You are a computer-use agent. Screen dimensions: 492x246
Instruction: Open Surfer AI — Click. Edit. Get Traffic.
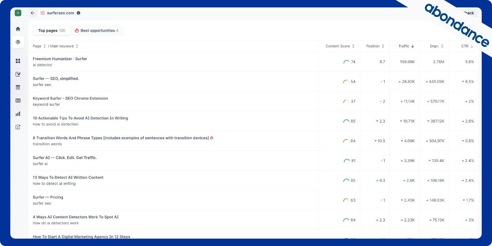(x=65, y=157)
